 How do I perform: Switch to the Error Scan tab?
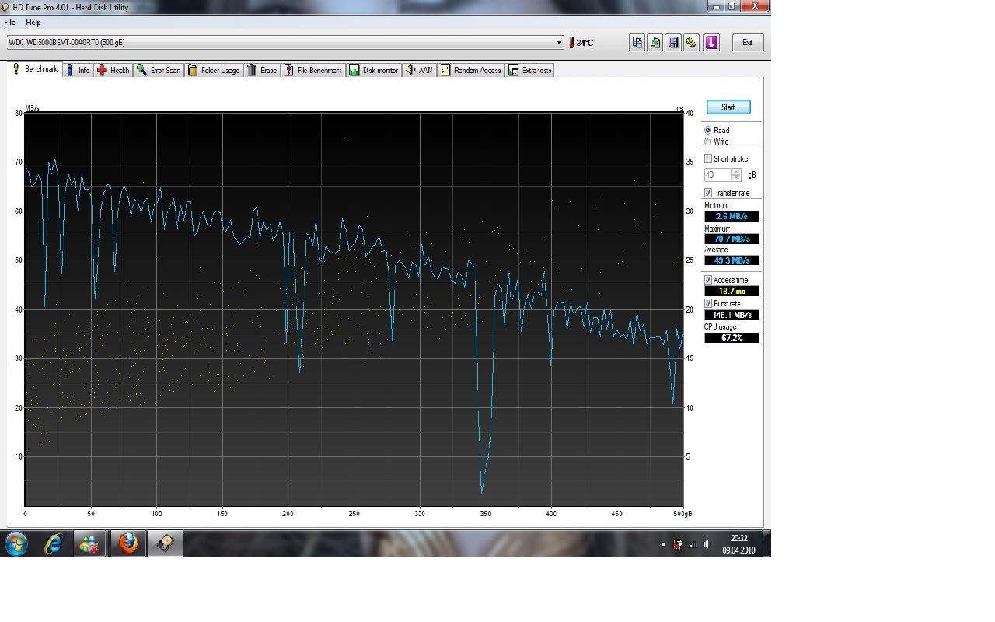[x=159, y=70]
